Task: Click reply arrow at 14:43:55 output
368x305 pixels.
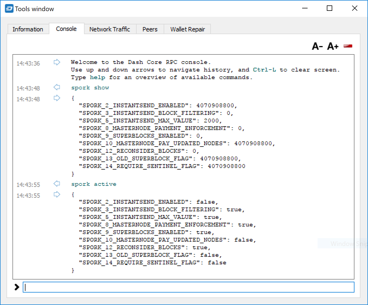Action: [x=57, y=194]
